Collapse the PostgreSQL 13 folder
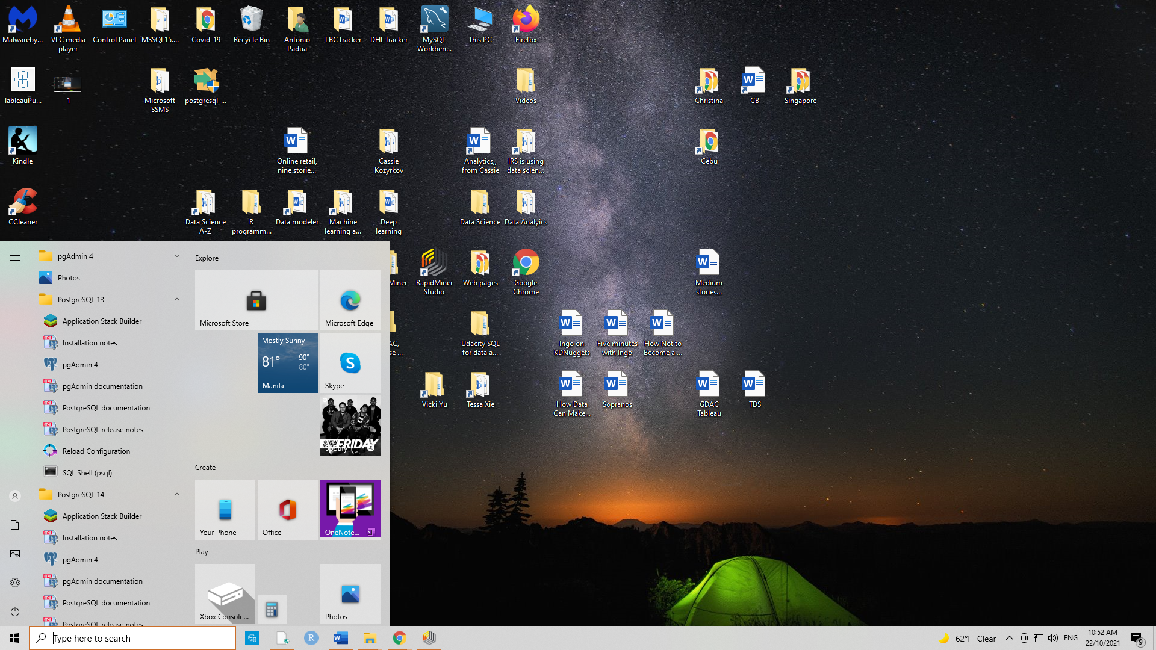Viewport: 1156px width, 650px height. coord(177,299)
